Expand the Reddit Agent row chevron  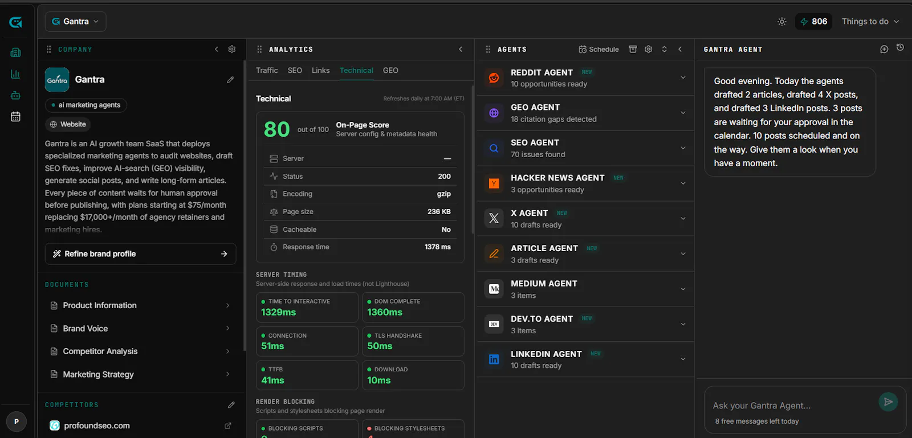click(x=683, y=77)
